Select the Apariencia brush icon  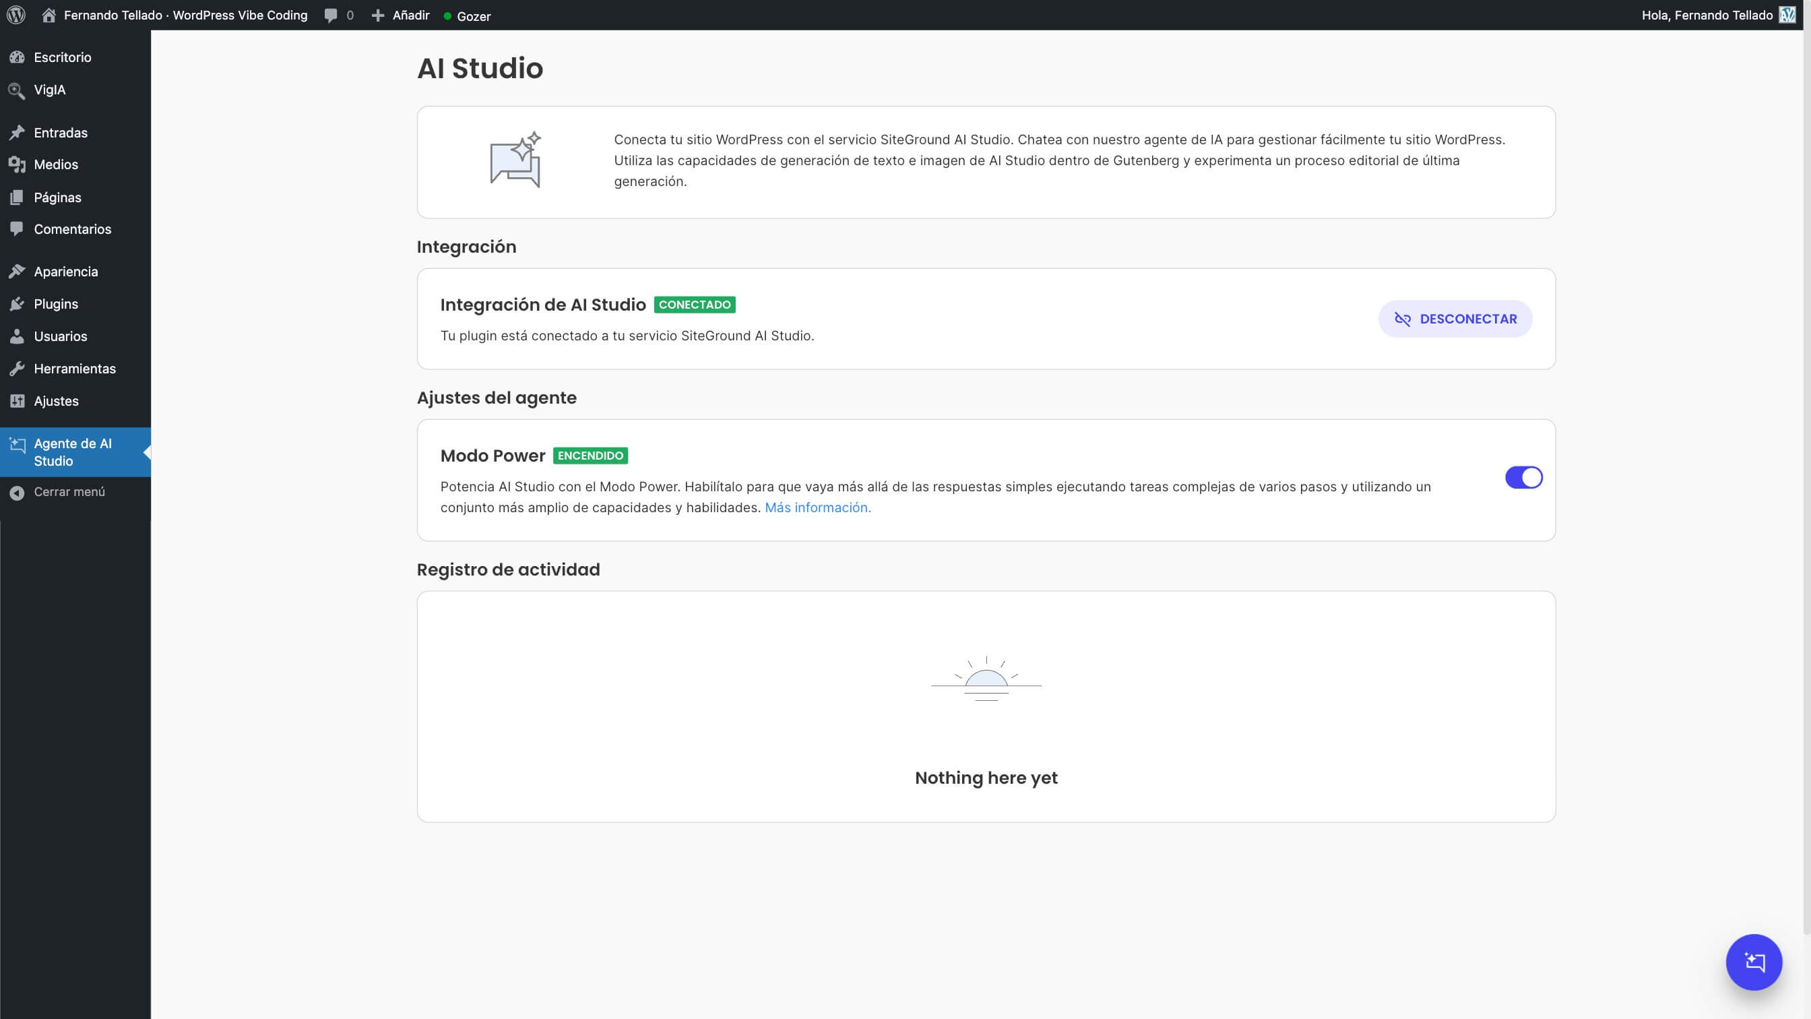[x=18, y=271]
